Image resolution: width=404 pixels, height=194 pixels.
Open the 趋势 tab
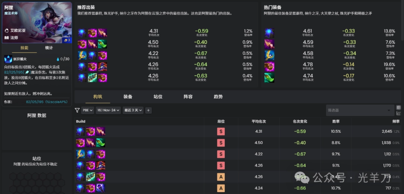[x=218, y=97]
